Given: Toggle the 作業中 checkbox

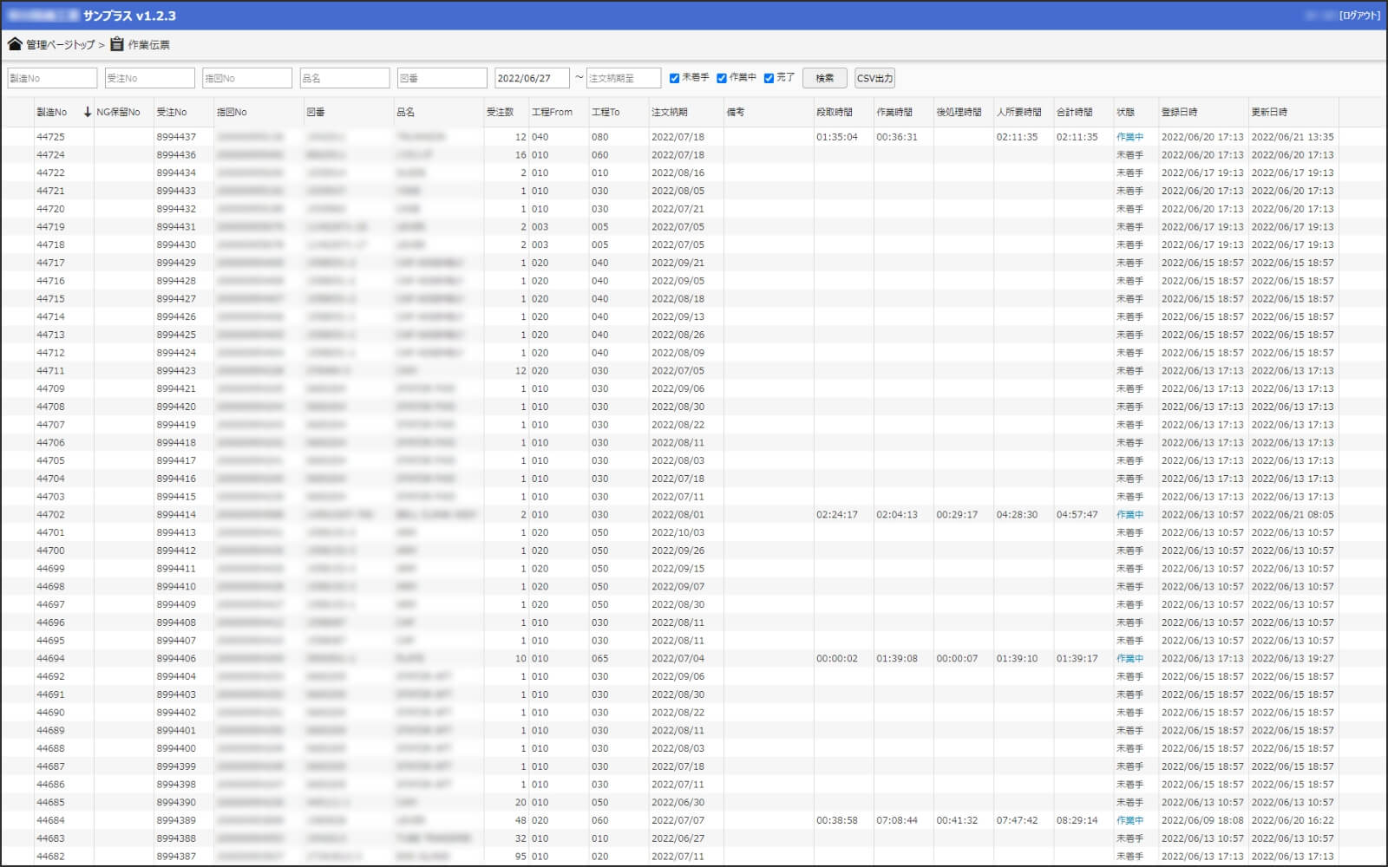Looking at the screenshot, I should [722, 78].
